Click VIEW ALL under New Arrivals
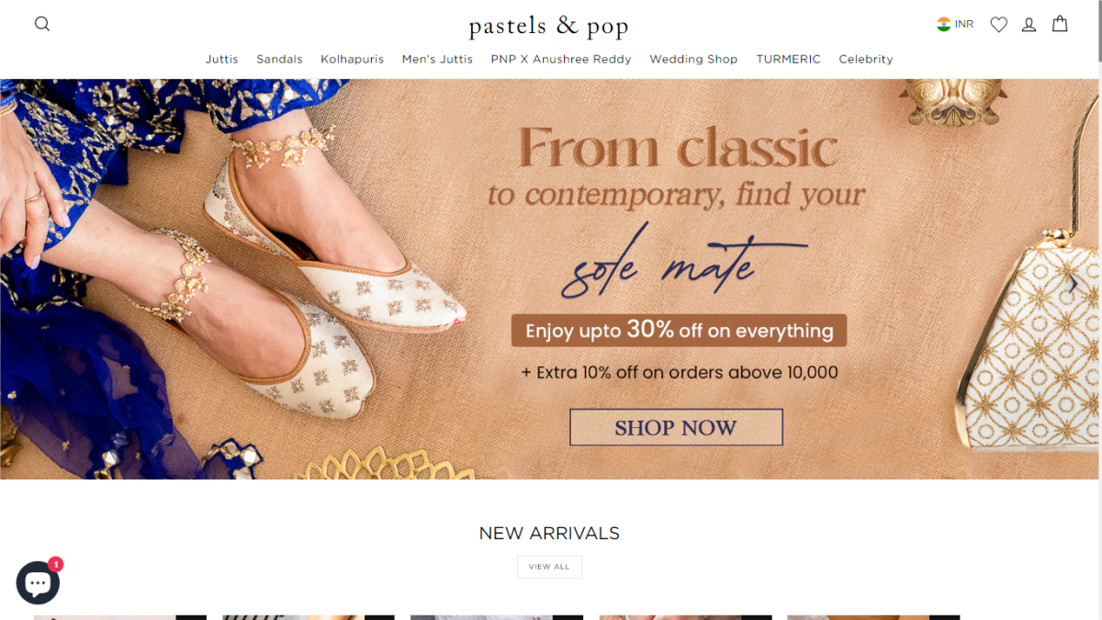 click(549, 567)
